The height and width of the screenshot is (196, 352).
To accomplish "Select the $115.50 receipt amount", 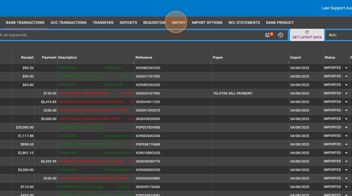I will (x=27, y=187).
